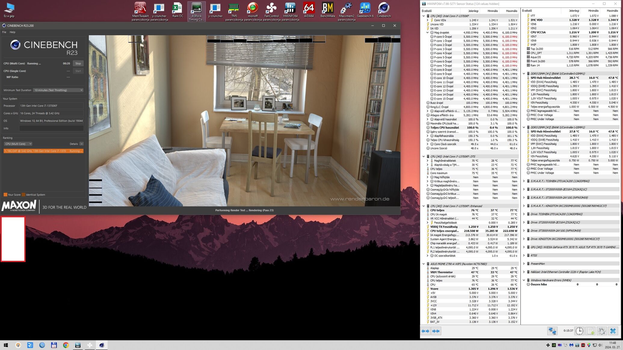This screenshot has width=623, height=350.
Task: Select 'Teljes CPU használat' row
Action: 470,128
